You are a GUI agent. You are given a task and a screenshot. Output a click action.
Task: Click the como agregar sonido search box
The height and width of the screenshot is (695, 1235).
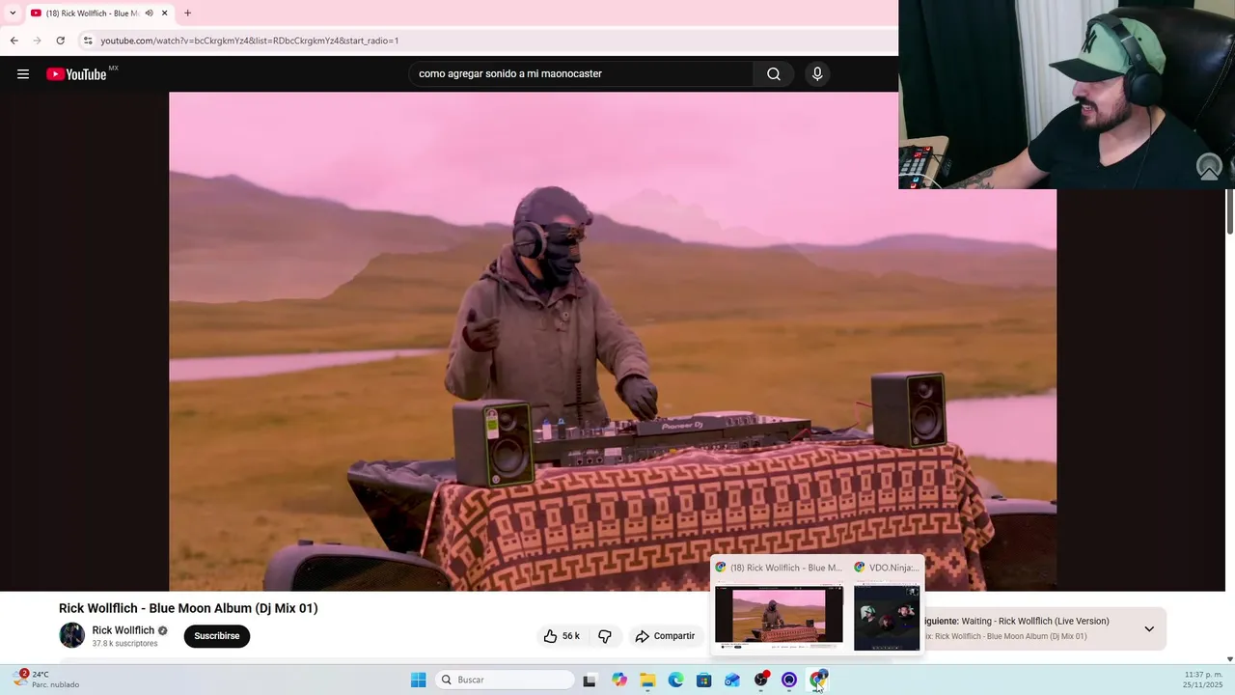[x=582, y=74]
